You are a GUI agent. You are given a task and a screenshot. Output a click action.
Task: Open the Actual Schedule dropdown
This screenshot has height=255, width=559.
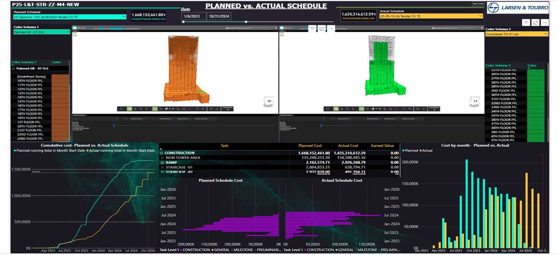(x=480, y=16)
